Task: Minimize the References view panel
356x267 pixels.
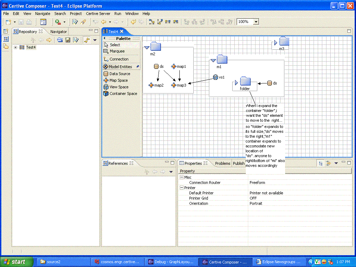Action: tap(167, 162)
